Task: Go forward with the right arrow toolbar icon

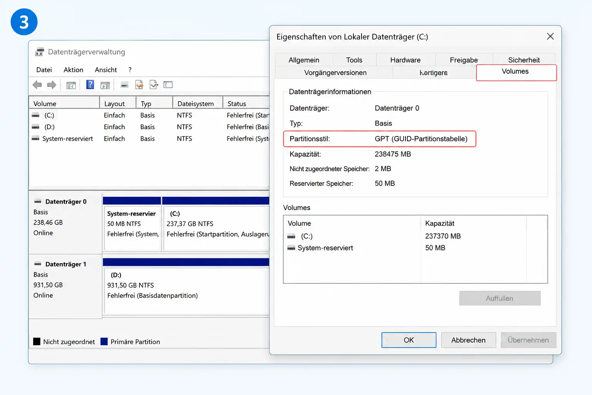Action: [52, 85]
